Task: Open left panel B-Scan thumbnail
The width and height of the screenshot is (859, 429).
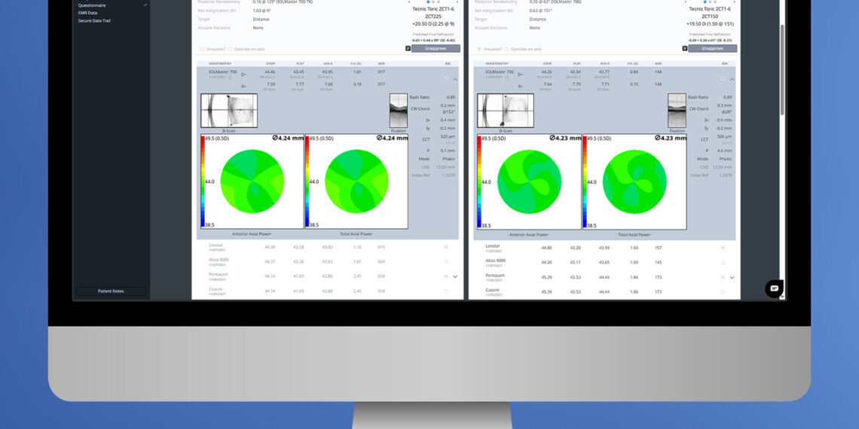Action: tap(229, 111)
